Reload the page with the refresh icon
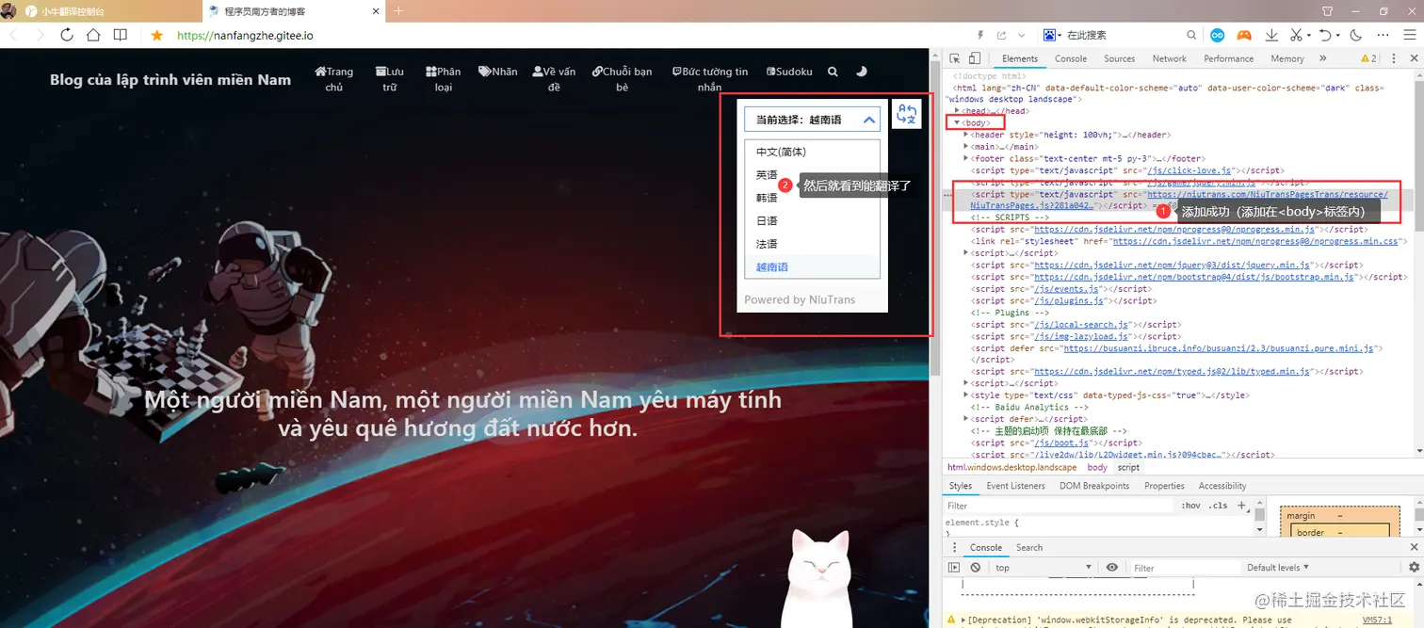The height and width of the screenshot is (628, 1424). tap(67, 35)
